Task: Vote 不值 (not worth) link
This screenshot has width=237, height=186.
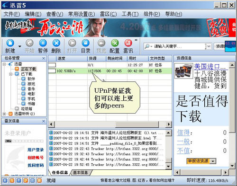Action: pos(183,151)
